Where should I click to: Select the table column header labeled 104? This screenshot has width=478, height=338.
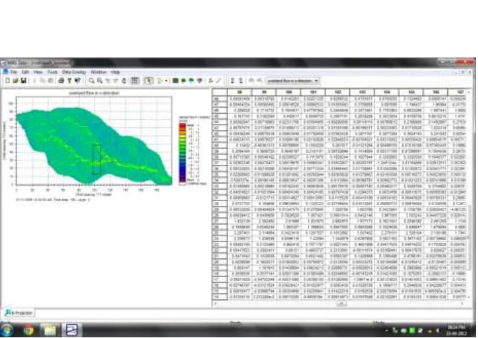pos(386,92)
